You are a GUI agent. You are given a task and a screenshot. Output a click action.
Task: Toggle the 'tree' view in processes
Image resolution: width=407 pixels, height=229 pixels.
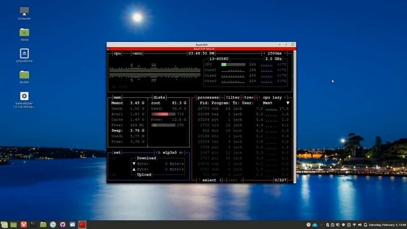click(249, 97)
